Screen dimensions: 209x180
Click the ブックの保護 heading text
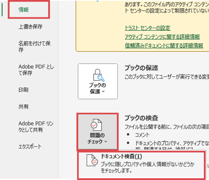(141, 68)
